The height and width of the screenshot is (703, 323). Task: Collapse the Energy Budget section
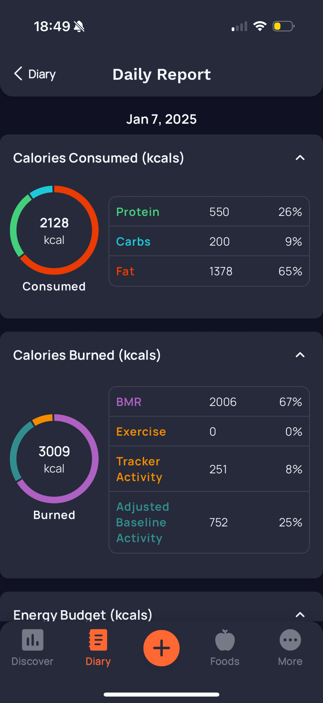click(300, 614)
